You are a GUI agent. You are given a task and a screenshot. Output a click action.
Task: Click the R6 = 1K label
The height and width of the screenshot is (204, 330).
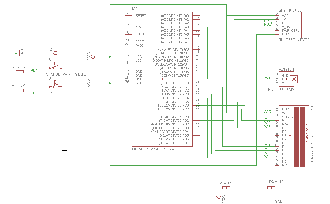tap(276, 182)
